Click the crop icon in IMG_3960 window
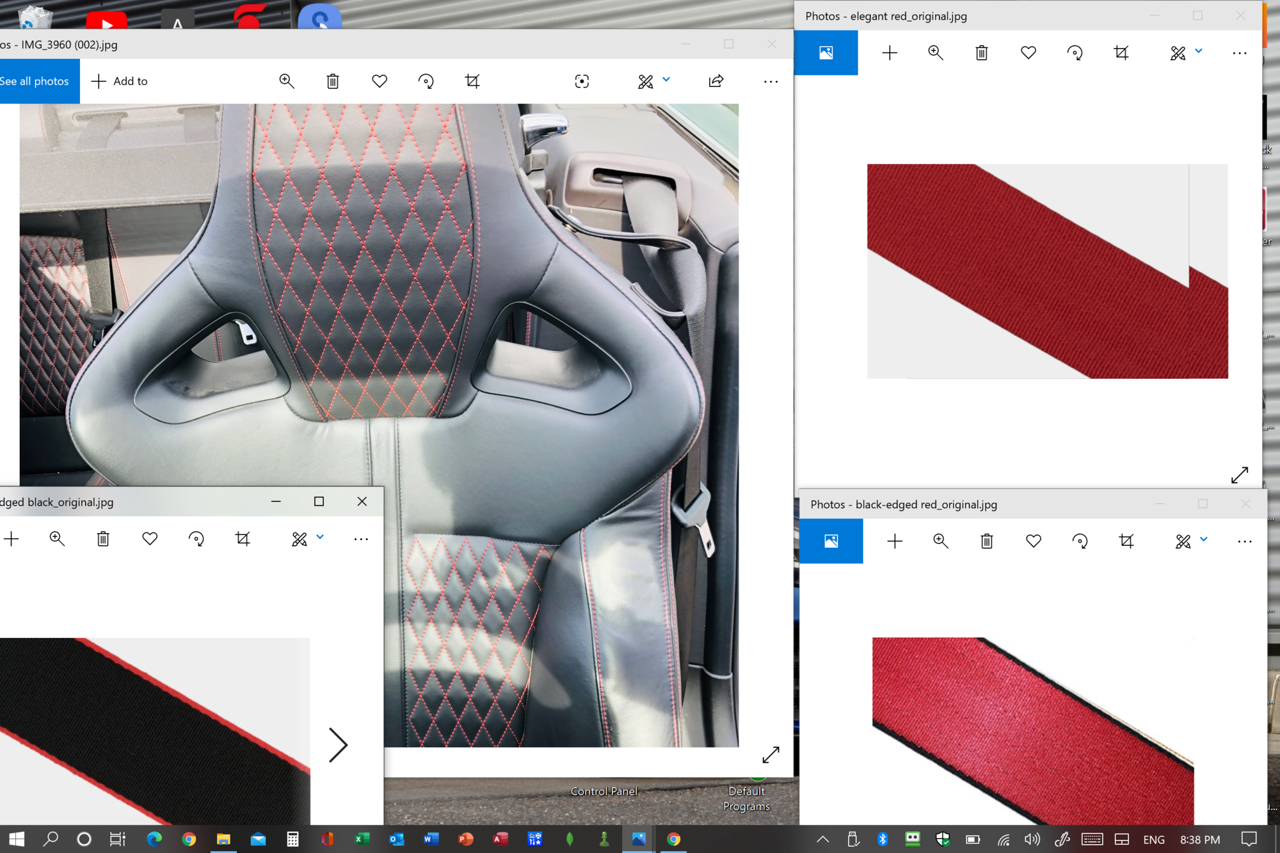 [x=472, y=81]
